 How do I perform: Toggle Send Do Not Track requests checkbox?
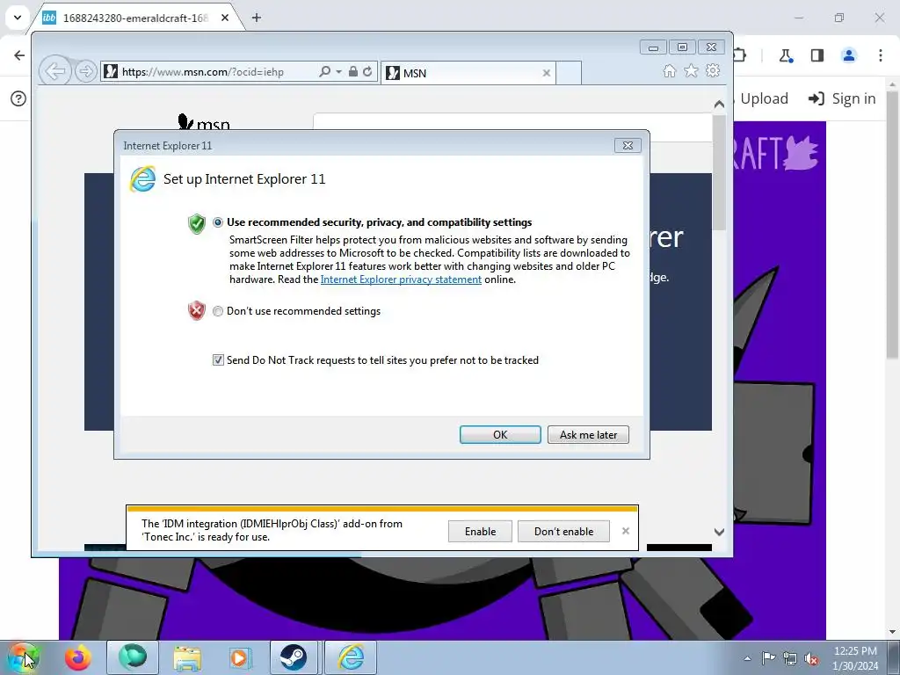[x=218, y=359]
